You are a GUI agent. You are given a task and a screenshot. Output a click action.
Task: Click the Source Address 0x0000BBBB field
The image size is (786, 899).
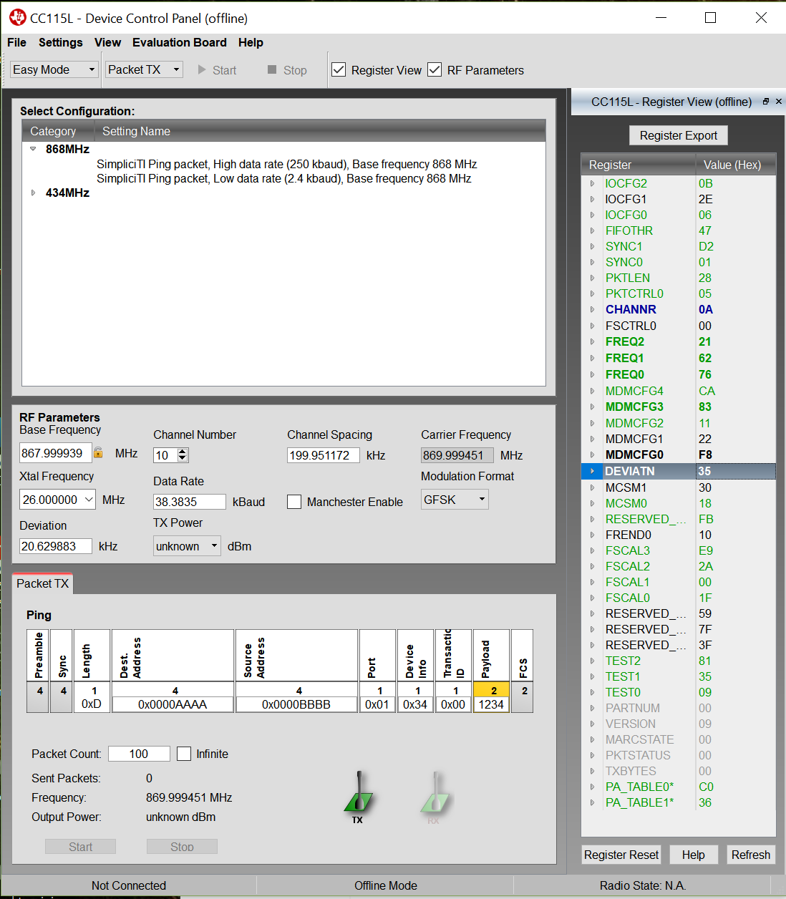(296, 704)
